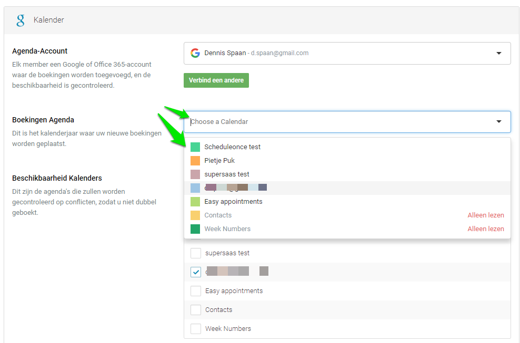Choose Pietje Puk in the dropdown list
This screenshot has width=520, height=343.
click(x=219, y=161)
